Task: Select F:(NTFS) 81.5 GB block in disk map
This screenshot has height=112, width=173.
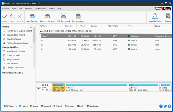Action: [x=165, y=87]
